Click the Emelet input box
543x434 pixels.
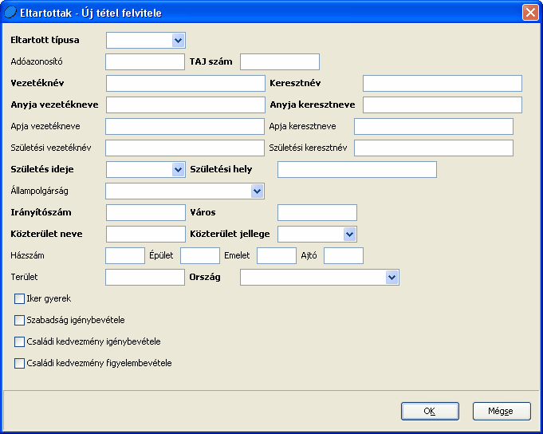pos(277,255)
